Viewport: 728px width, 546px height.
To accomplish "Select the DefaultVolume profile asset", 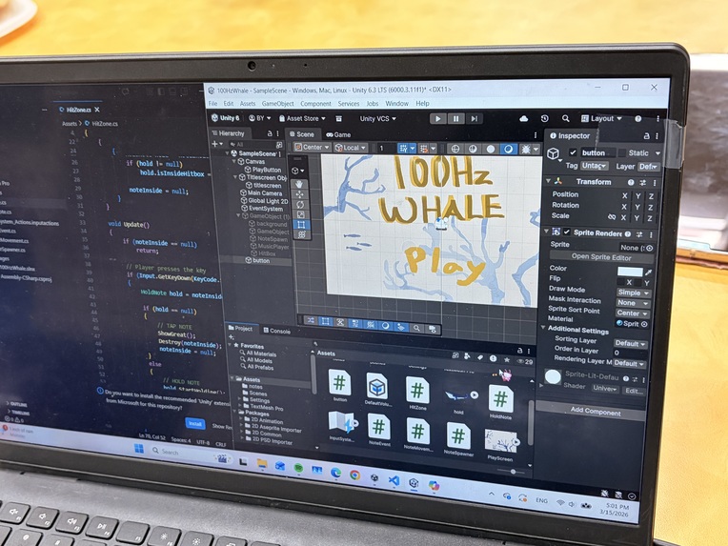I will 377,389.
